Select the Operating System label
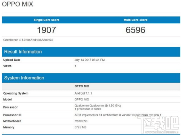This screenshot has height=135, width=181. 16,93
